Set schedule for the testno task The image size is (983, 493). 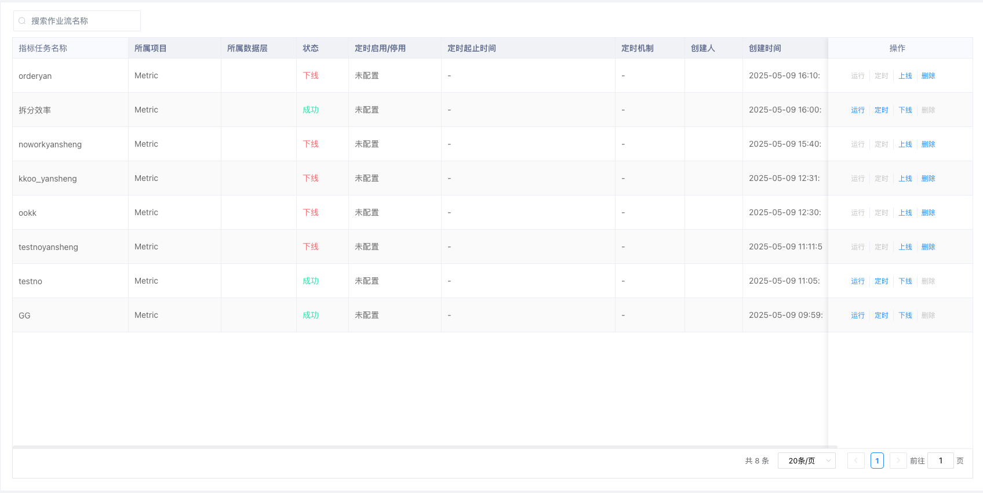coord(882,281)
